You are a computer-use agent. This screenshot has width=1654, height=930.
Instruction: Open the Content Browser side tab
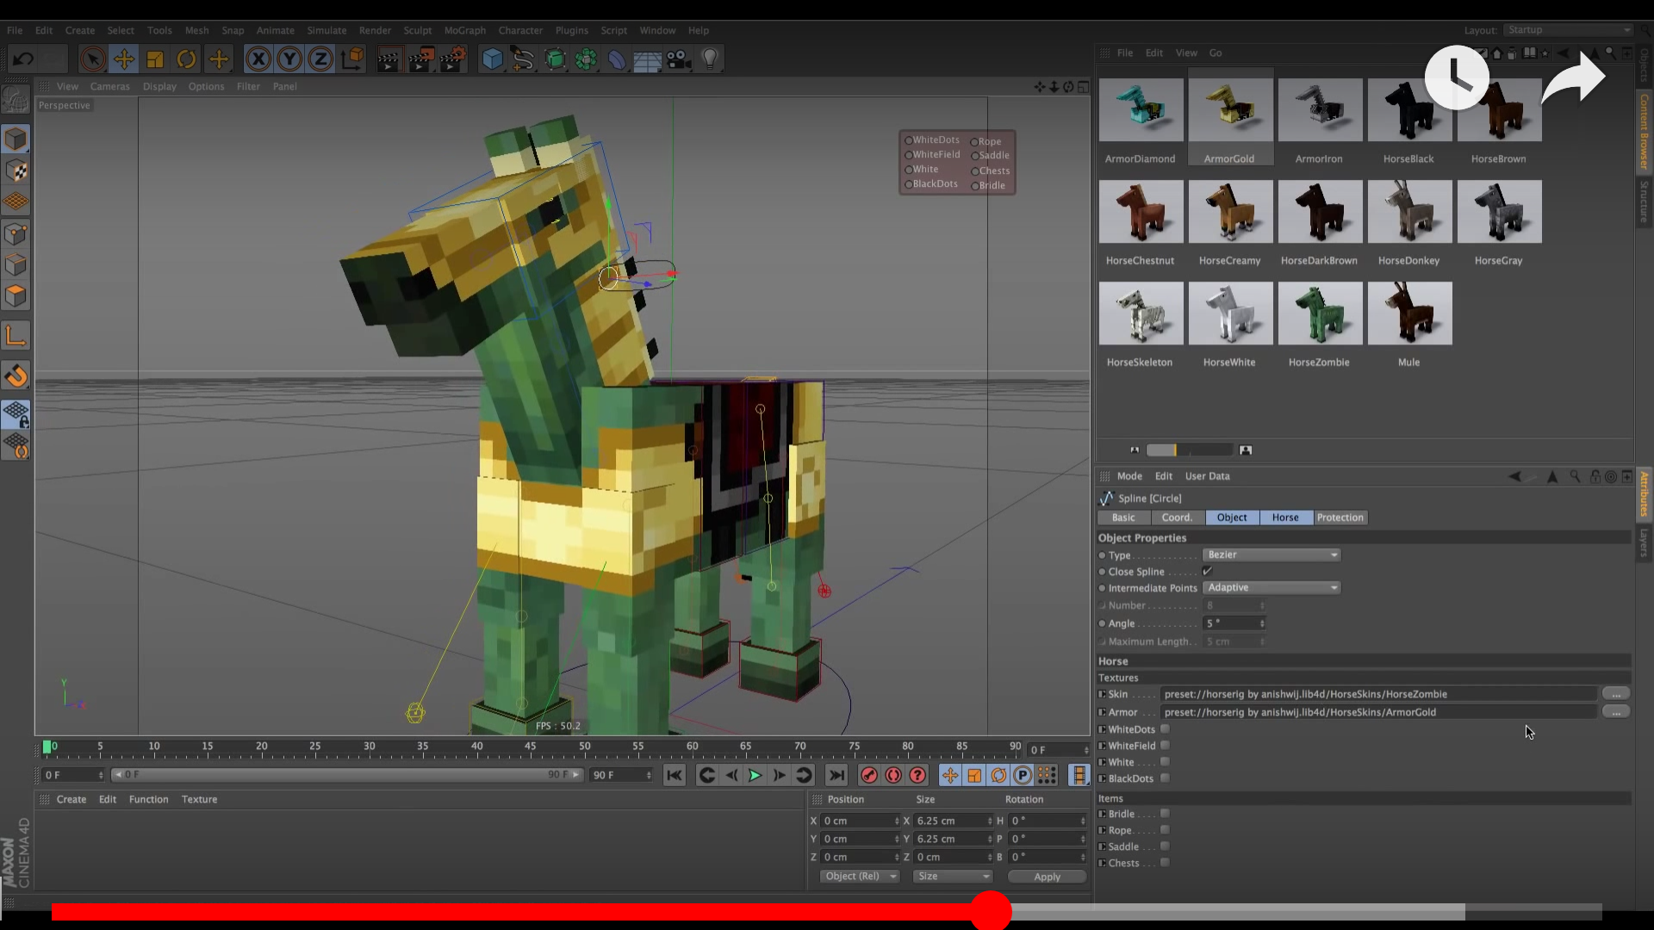[x=1644, y=131]
